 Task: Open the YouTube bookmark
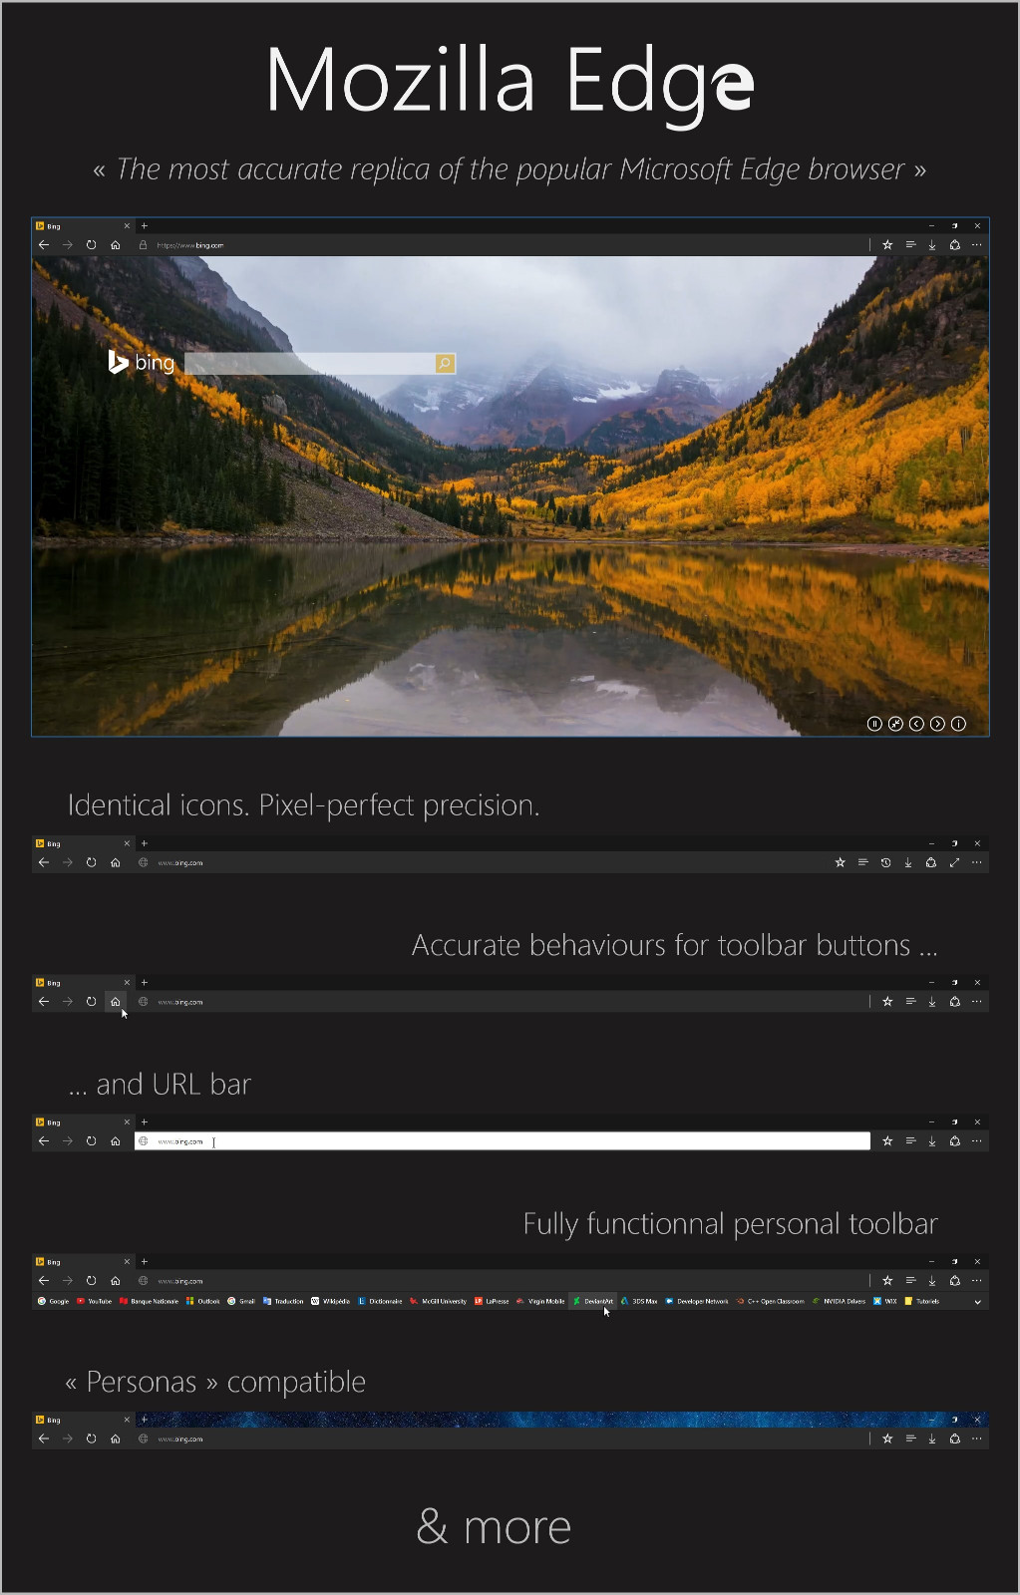95,1301
